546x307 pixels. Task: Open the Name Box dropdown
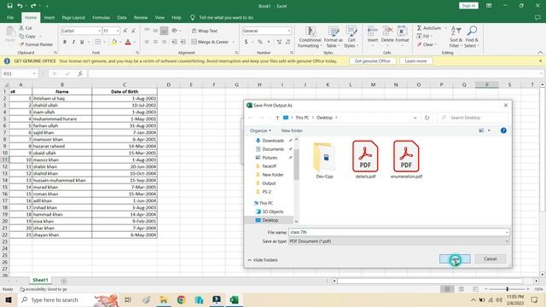tap(34, 73)
